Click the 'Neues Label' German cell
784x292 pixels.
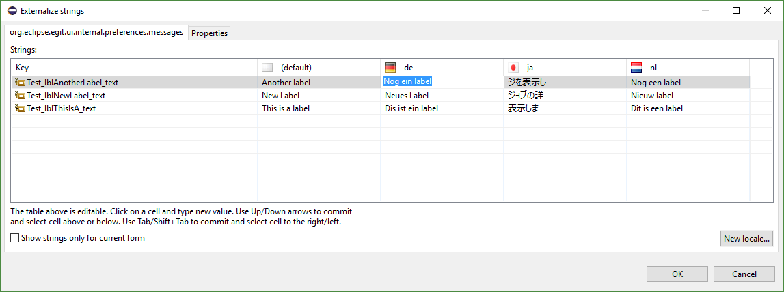point(442,96)
